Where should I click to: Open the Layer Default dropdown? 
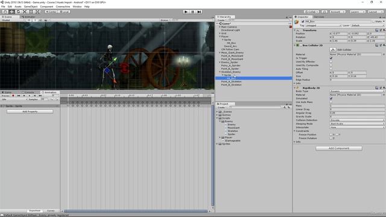(x=367, y=25)
